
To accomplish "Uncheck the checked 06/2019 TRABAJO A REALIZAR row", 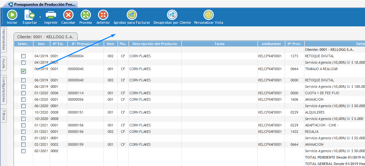I will tap(24, 71).
